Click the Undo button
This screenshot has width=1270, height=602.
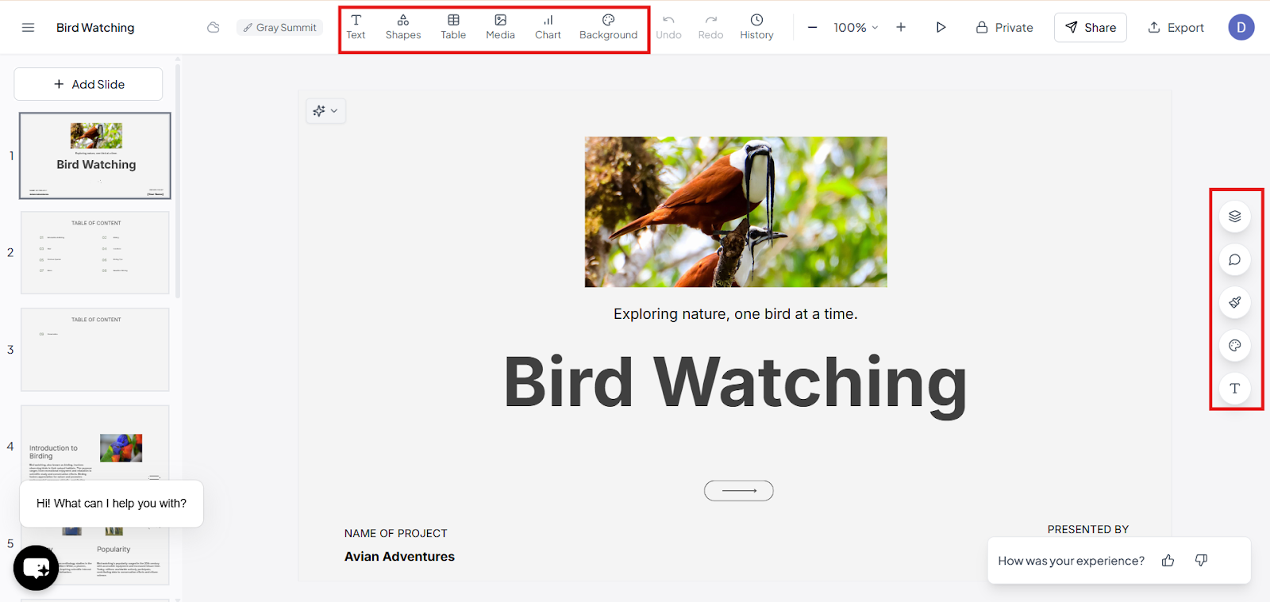pyautogui.click(x=668, y=27)
